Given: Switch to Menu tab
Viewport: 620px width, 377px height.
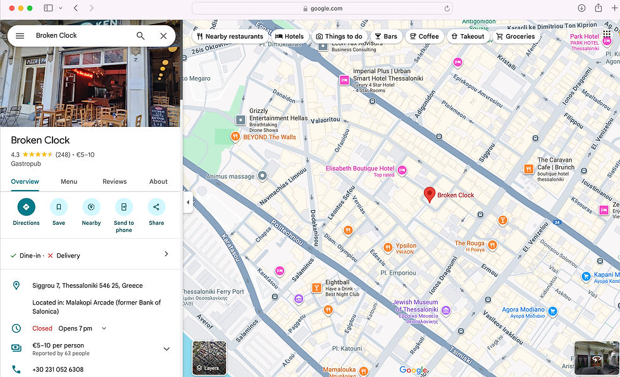Looking at the screenshot, I should point(69,182).
